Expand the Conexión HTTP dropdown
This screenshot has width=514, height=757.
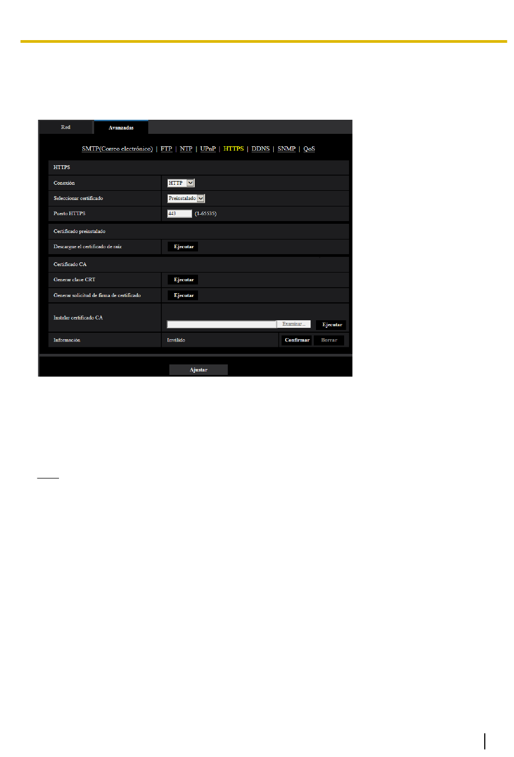pos(181,183)
